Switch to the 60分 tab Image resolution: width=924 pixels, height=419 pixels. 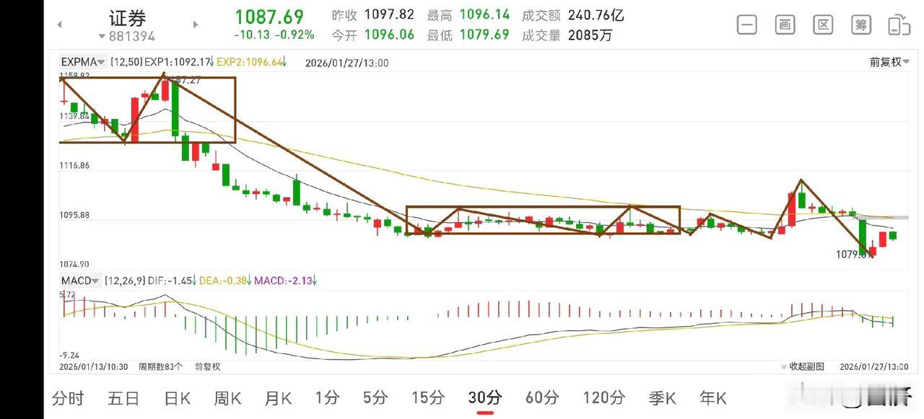(x=542, y=397)
